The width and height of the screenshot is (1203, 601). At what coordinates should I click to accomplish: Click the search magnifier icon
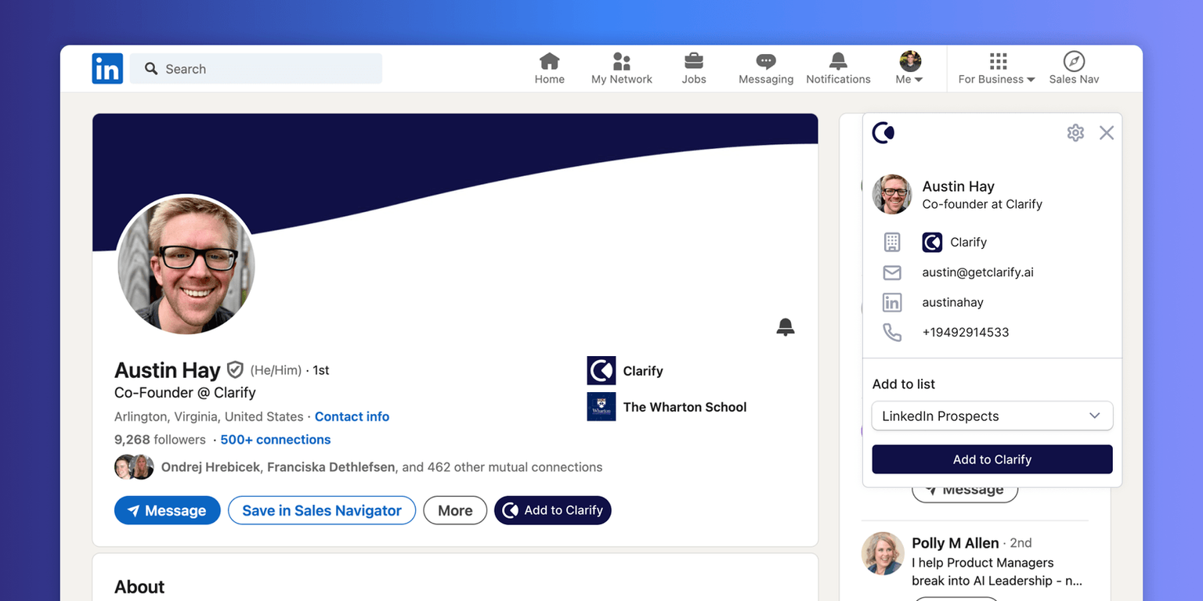(x=151, y=69)
